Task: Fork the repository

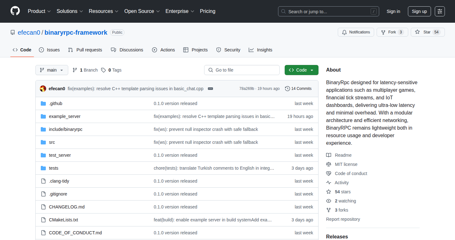Action: [392, 32]
